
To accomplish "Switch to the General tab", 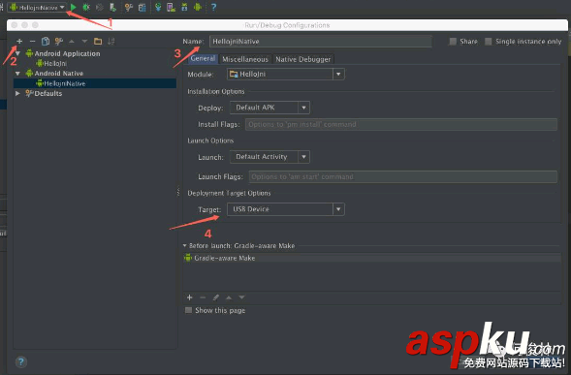I will coord(203,58).
